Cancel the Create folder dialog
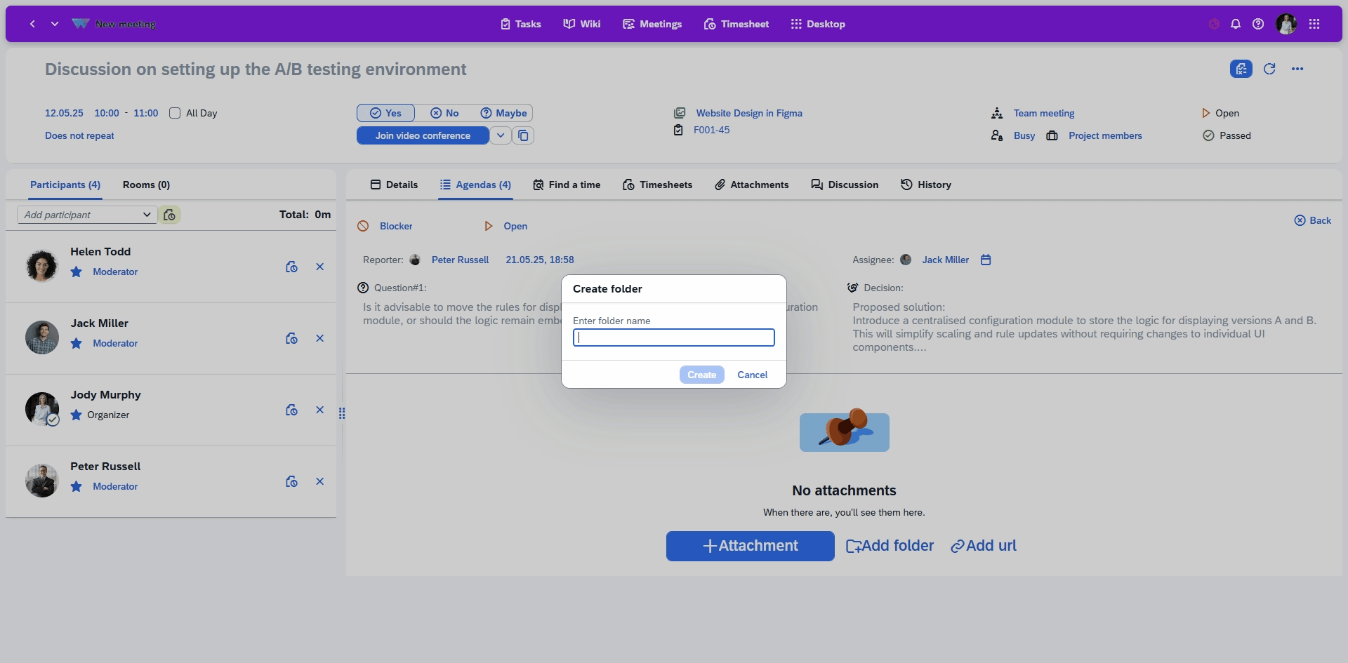 [752, 375]
